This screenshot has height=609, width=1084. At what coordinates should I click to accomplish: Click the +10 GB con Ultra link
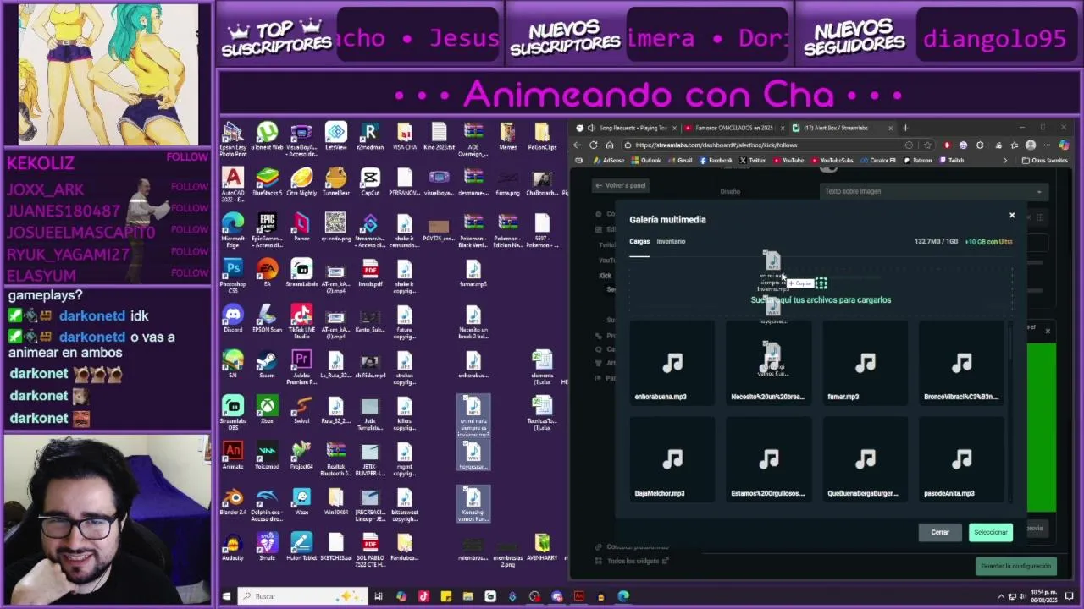click(x=989, y=242)
